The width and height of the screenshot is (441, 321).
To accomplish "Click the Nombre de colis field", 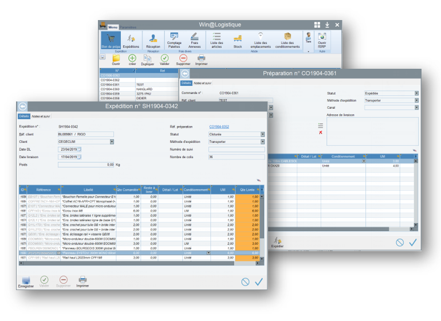I will pyautogui.click(x=237, y=157).
